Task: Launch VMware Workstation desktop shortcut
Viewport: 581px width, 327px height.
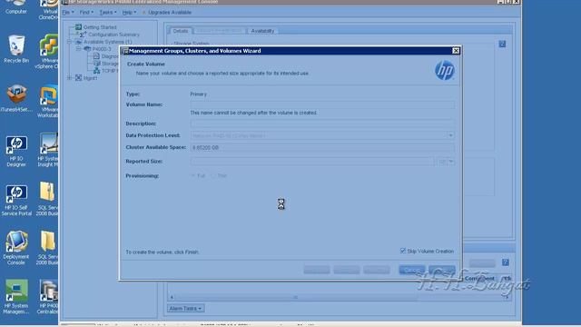Action: click(x=48, y=101)
